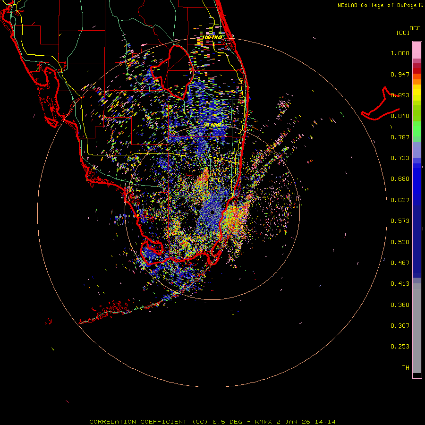Screen dimensions: 425x425
Task: Click the 0.947 scale value
Action: point(400,74)
